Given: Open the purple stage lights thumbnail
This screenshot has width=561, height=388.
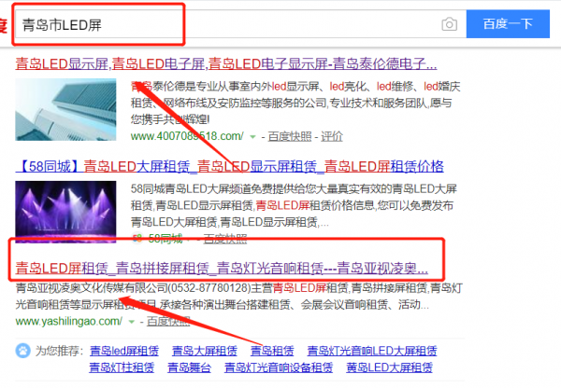Looking at the screenshot, I should click(x=65, y=212).
